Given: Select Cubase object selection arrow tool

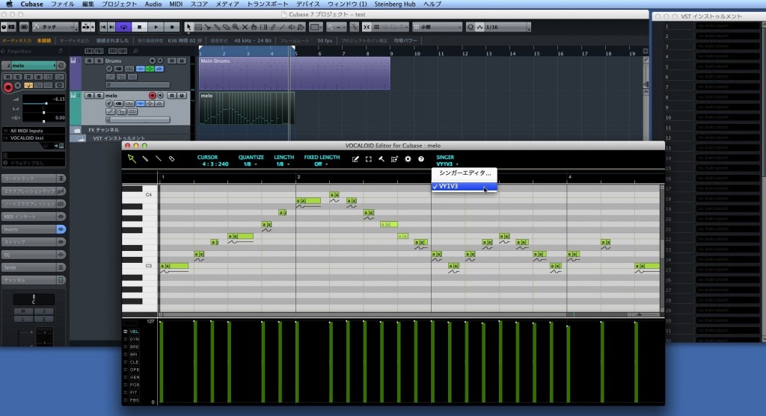Looking at the screenshot, I should point(189,28).
